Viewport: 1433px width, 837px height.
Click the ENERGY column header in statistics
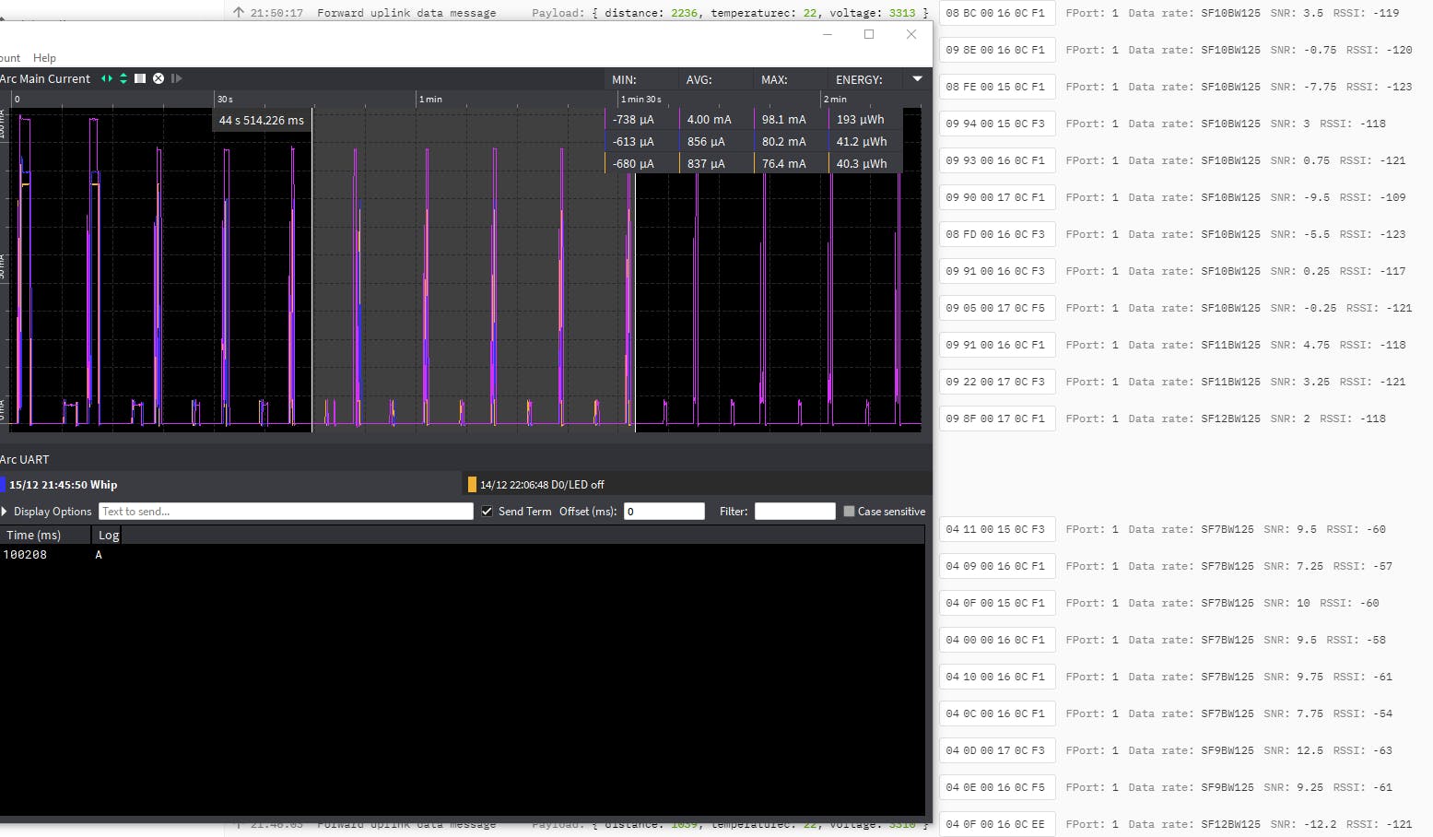click(859, 79)
